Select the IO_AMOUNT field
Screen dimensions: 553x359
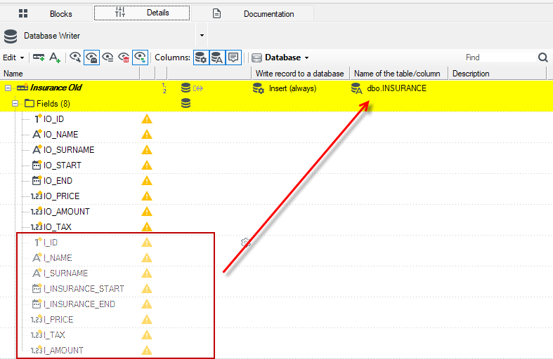[x=66, y=212]
